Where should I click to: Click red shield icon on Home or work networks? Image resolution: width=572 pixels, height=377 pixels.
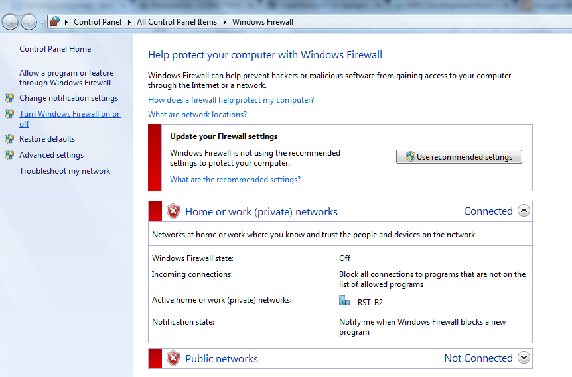click(x=173, y=211)
